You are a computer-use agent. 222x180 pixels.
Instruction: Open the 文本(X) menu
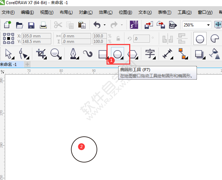click(x=145, y=12)
